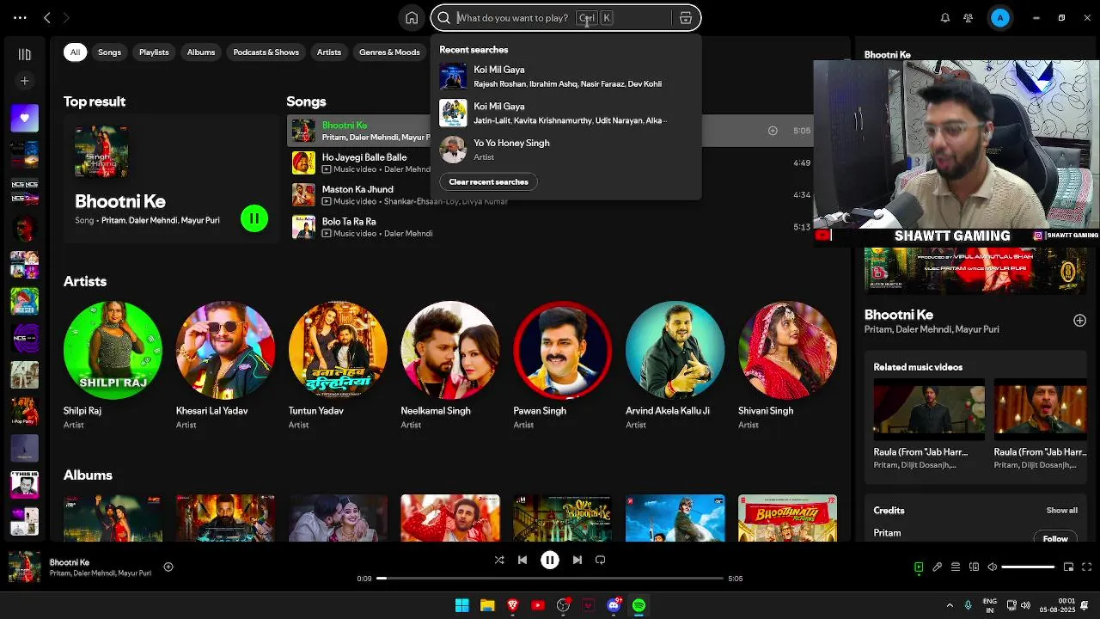Filter results by Albums
The image size is (1100, 619).
(x=201, y=52)
